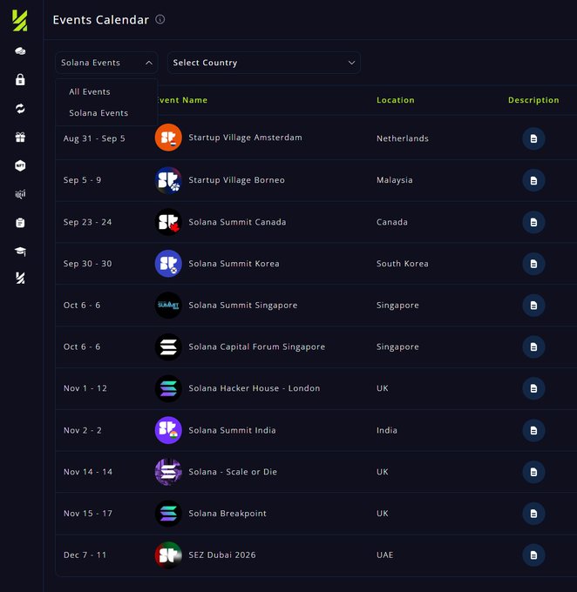The image size is (577, 592).
Task: Select the SEZ Dubai 2026 event name
Action: 222,555
